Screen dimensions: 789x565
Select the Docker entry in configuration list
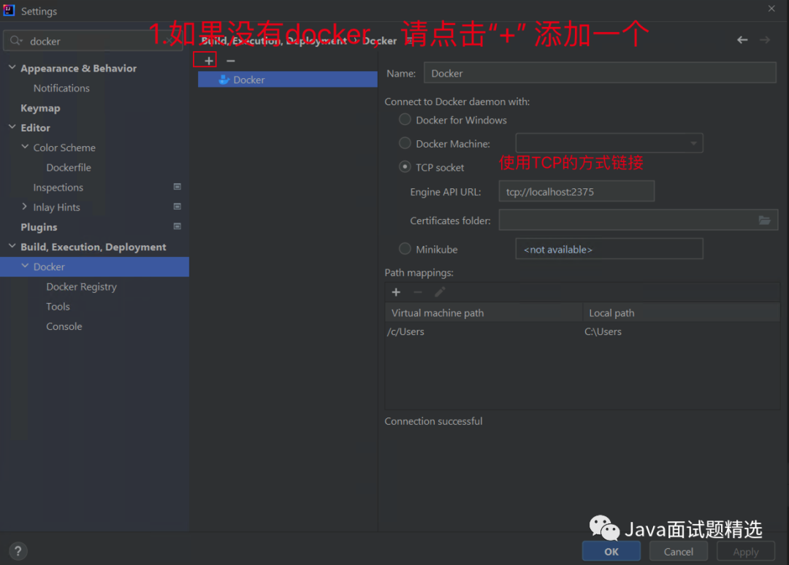pyautogui.click(x=287, y=80)
